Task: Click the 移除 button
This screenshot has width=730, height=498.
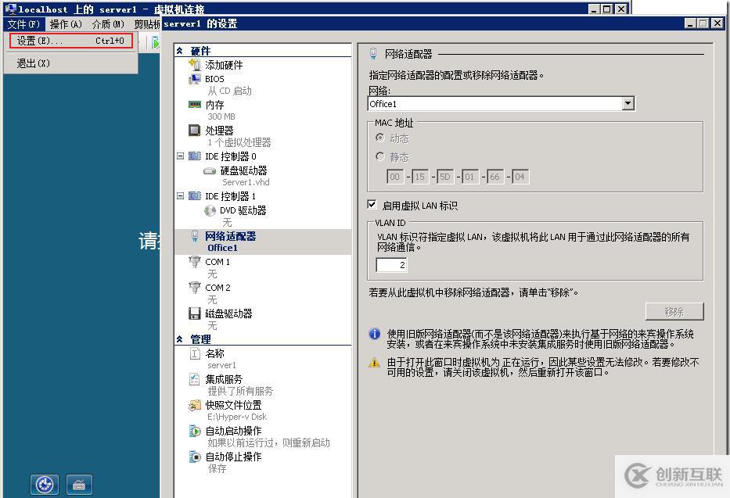Action: click(674, 311)
